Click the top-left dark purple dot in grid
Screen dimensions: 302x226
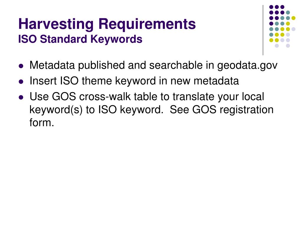point(271,7)
